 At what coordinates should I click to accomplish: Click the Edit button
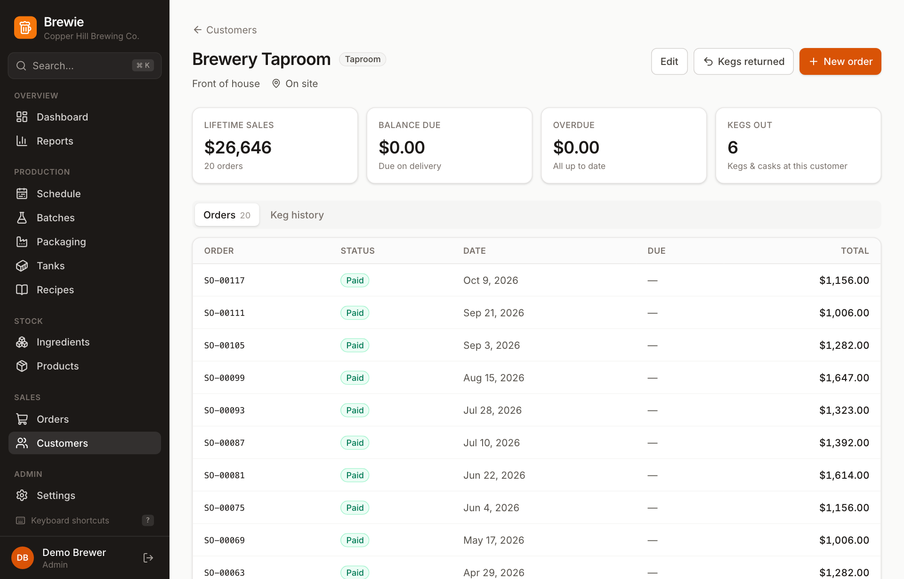[x=669, y=61]
